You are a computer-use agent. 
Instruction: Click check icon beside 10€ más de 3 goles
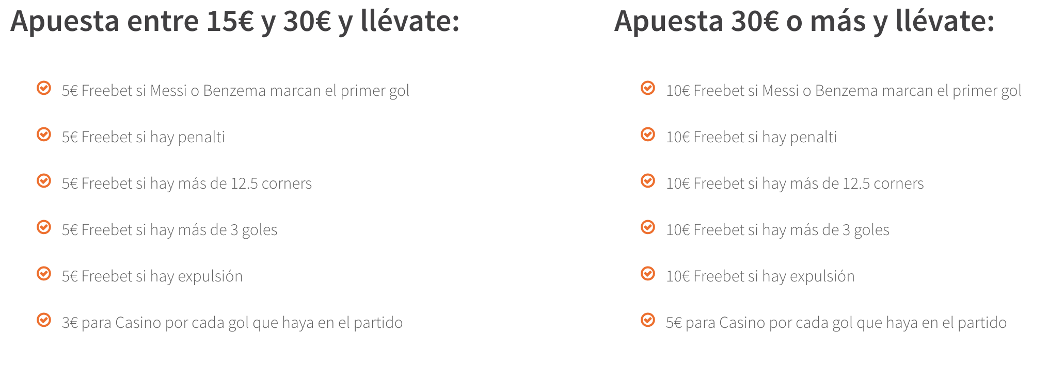648,227
